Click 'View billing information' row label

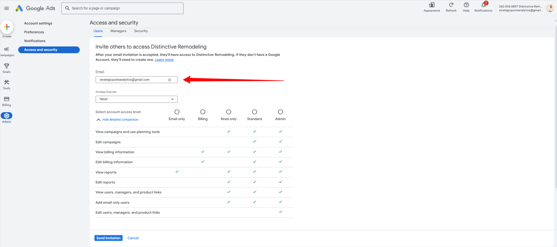tap(115, 152)
